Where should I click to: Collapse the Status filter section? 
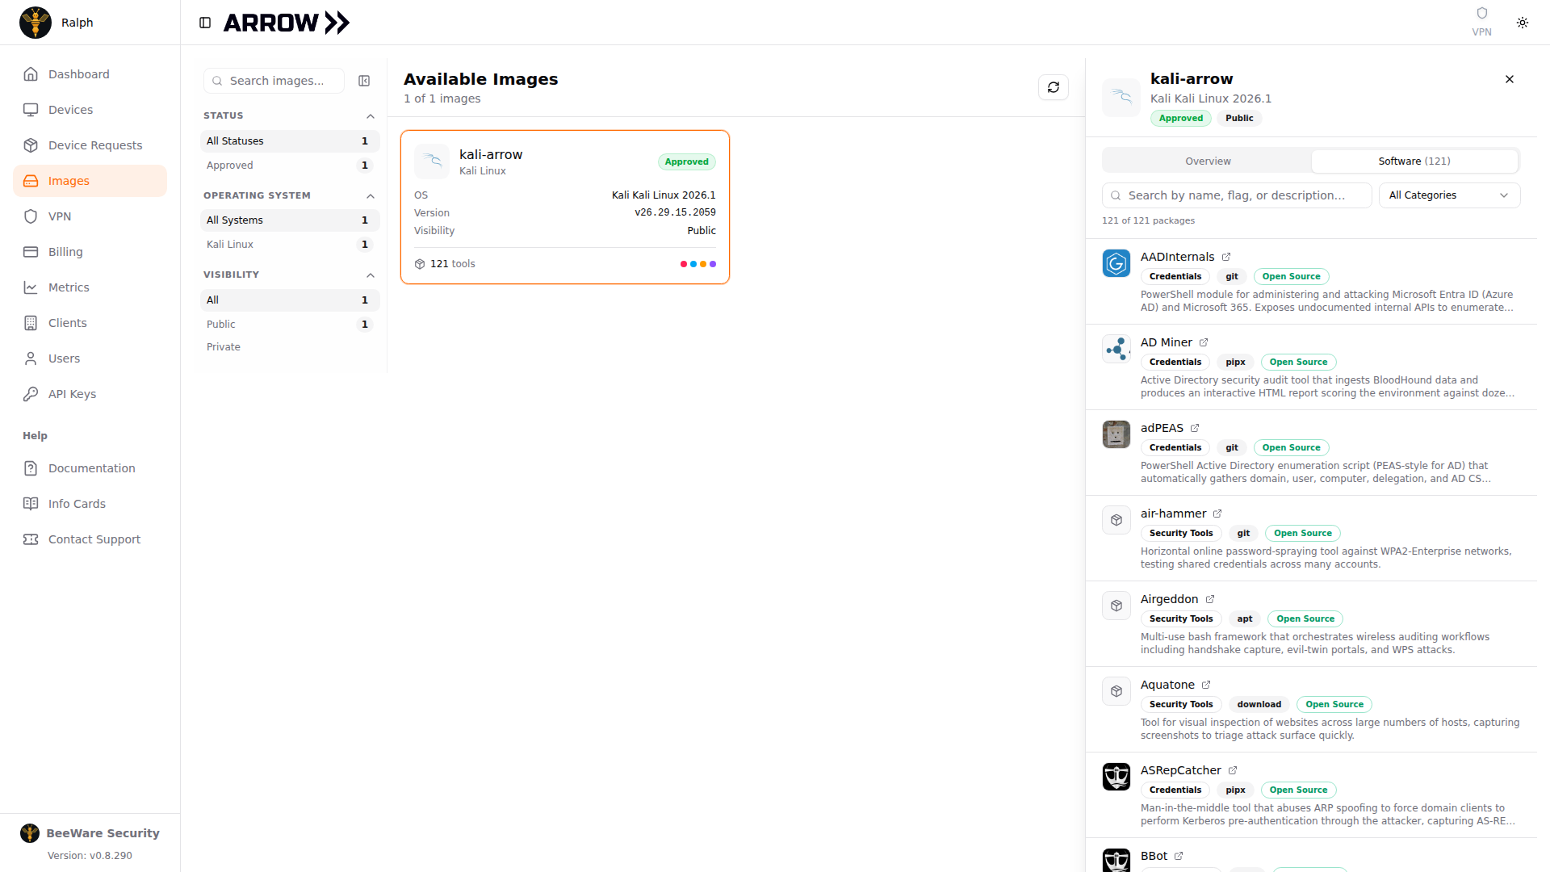pyautogui.click(x=371, y=116)
